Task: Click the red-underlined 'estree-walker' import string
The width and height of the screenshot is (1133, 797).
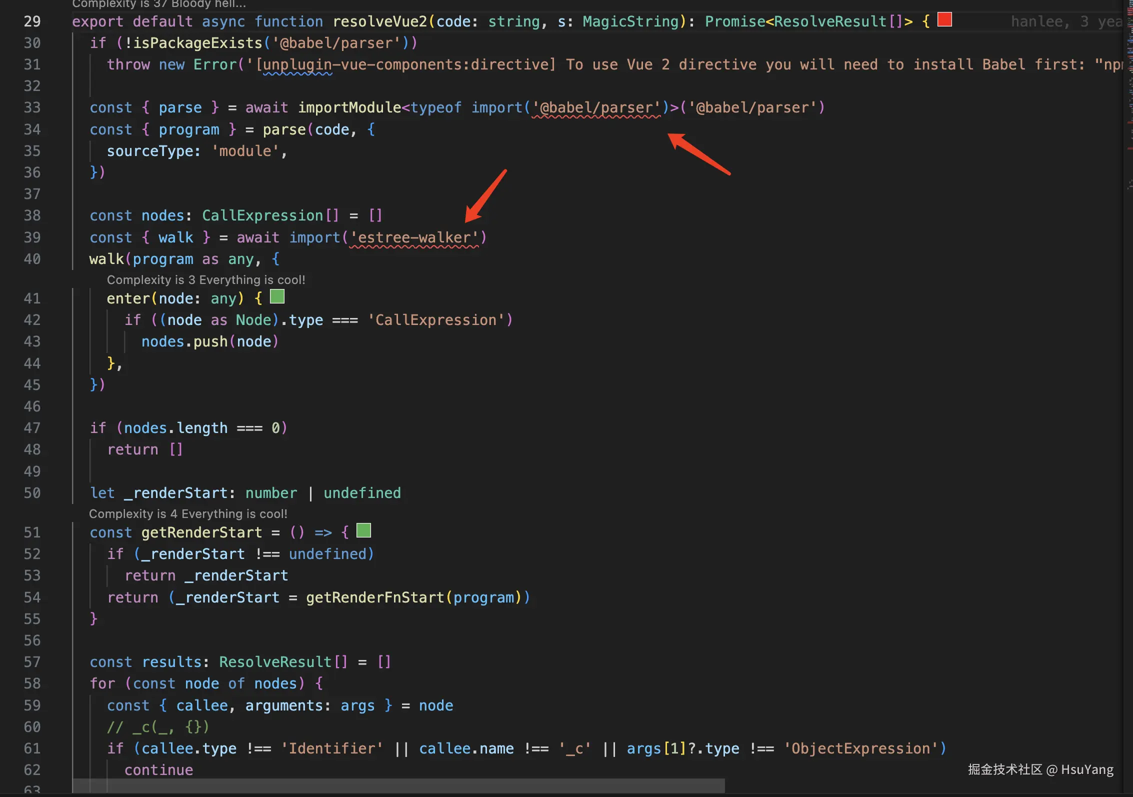Action: click(414, 237)
